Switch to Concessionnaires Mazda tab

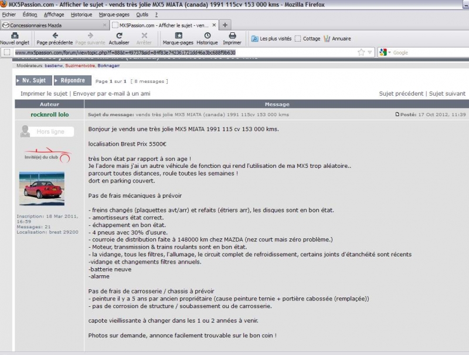[54, 25]
